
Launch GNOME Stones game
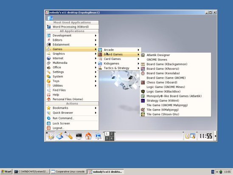pyautogui.click(x=176, y=59)
